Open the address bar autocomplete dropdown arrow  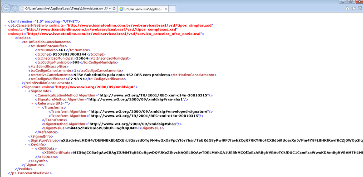point(110,9)
